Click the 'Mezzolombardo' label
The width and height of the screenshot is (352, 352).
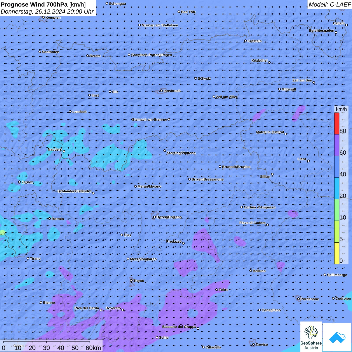[x=143, y=259]
